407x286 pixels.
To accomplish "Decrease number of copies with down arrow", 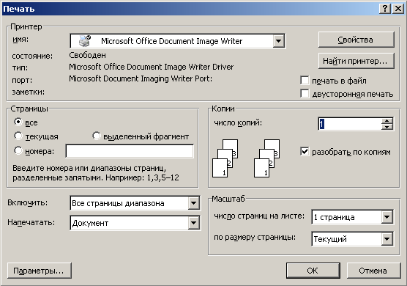I will (x=387, y=127).
